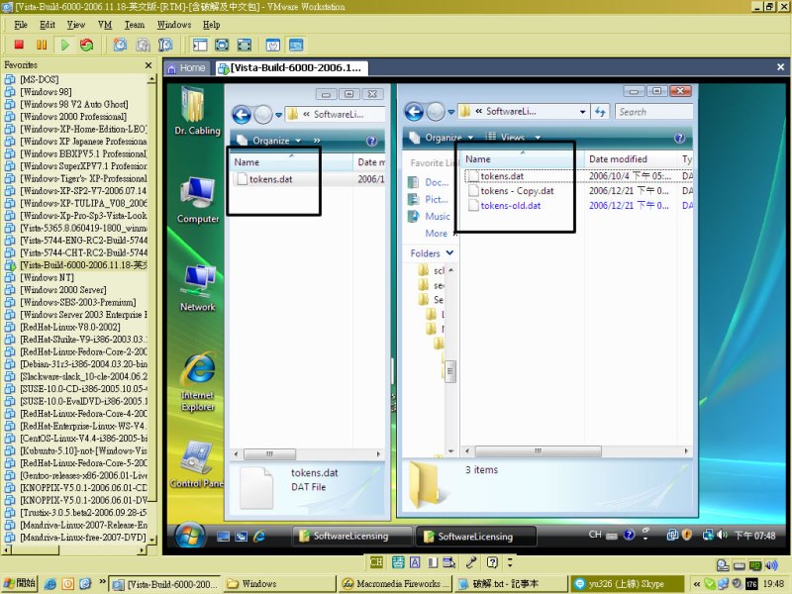Select the Computer desktop icon
The width and height of the screenshot is (792, 594).
[x=197, y=200]
